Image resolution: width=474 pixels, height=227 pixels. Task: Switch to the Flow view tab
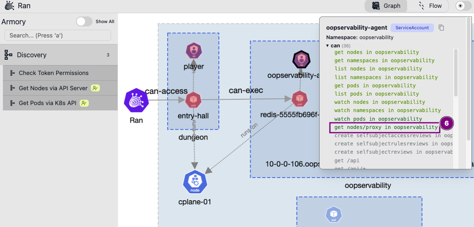pyautogui.click(x=430, y=6)
